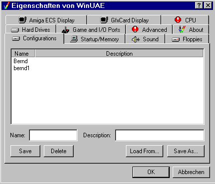Click into the Description input field
Image resolution: width=215 pixels, height=184 pixels.
click(x=160, y=135)
